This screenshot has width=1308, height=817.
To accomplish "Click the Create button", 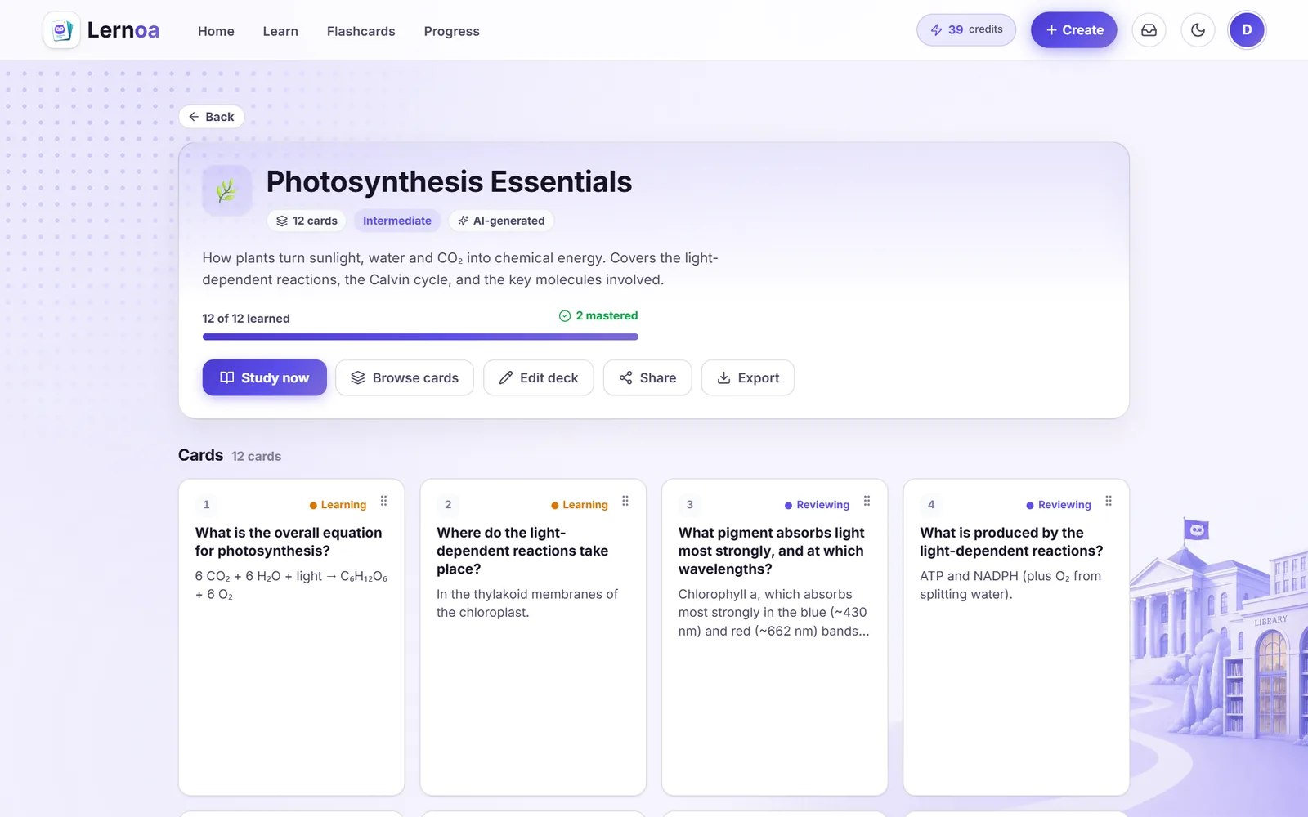I will coord(1073,30).
